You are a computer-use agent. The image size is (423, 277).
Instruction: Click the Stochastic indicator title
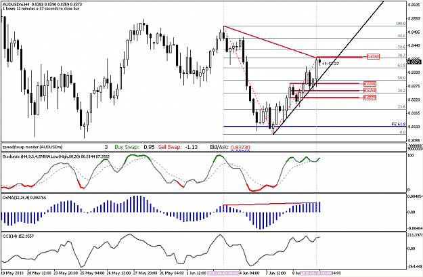(x=56, y=156)
